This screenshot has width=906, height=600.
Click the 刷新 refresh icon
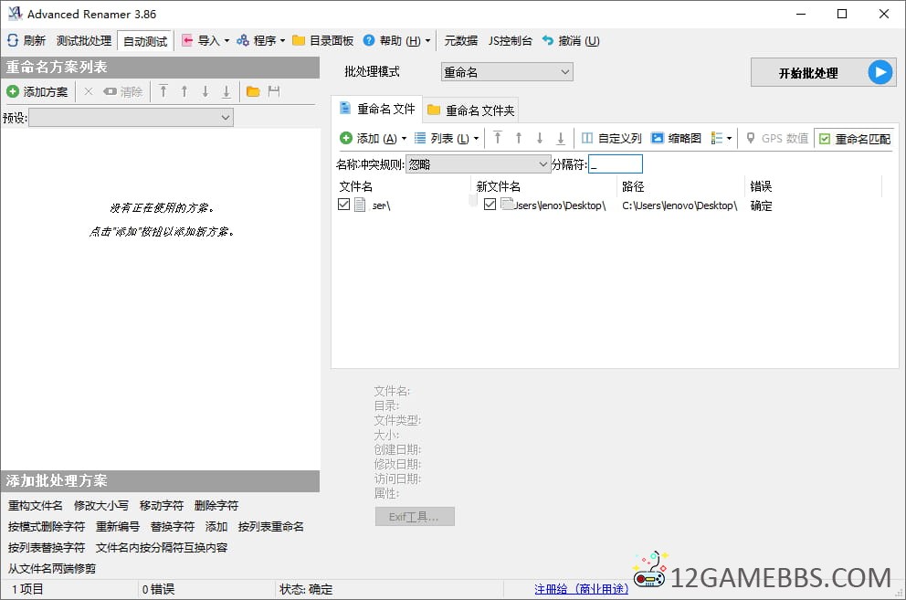click(x=13, y=41)
